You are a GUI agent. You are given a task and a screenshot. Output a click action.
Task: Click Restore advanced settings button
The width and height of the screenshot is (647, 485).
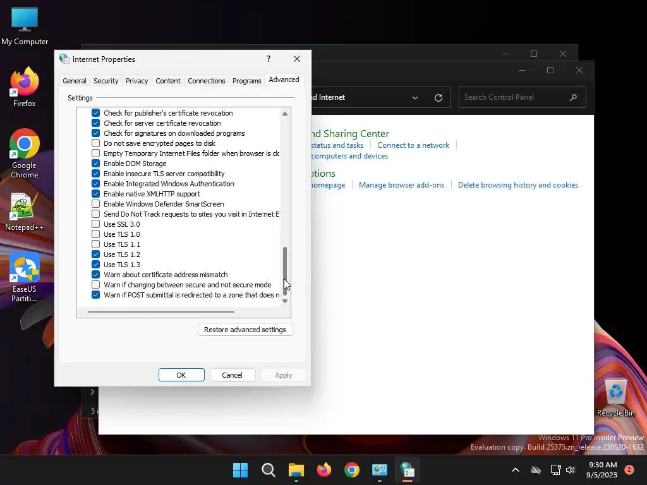245,330
